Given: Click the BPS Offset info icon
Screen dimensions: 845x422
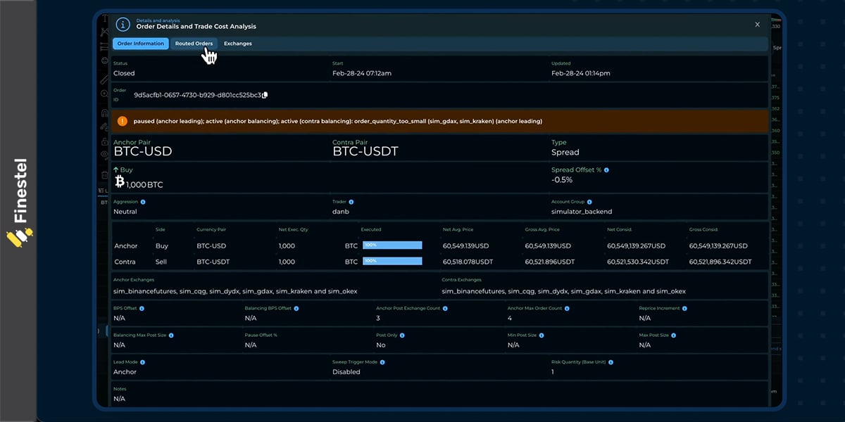Looking at the screenshot, I should pos(142,308).
